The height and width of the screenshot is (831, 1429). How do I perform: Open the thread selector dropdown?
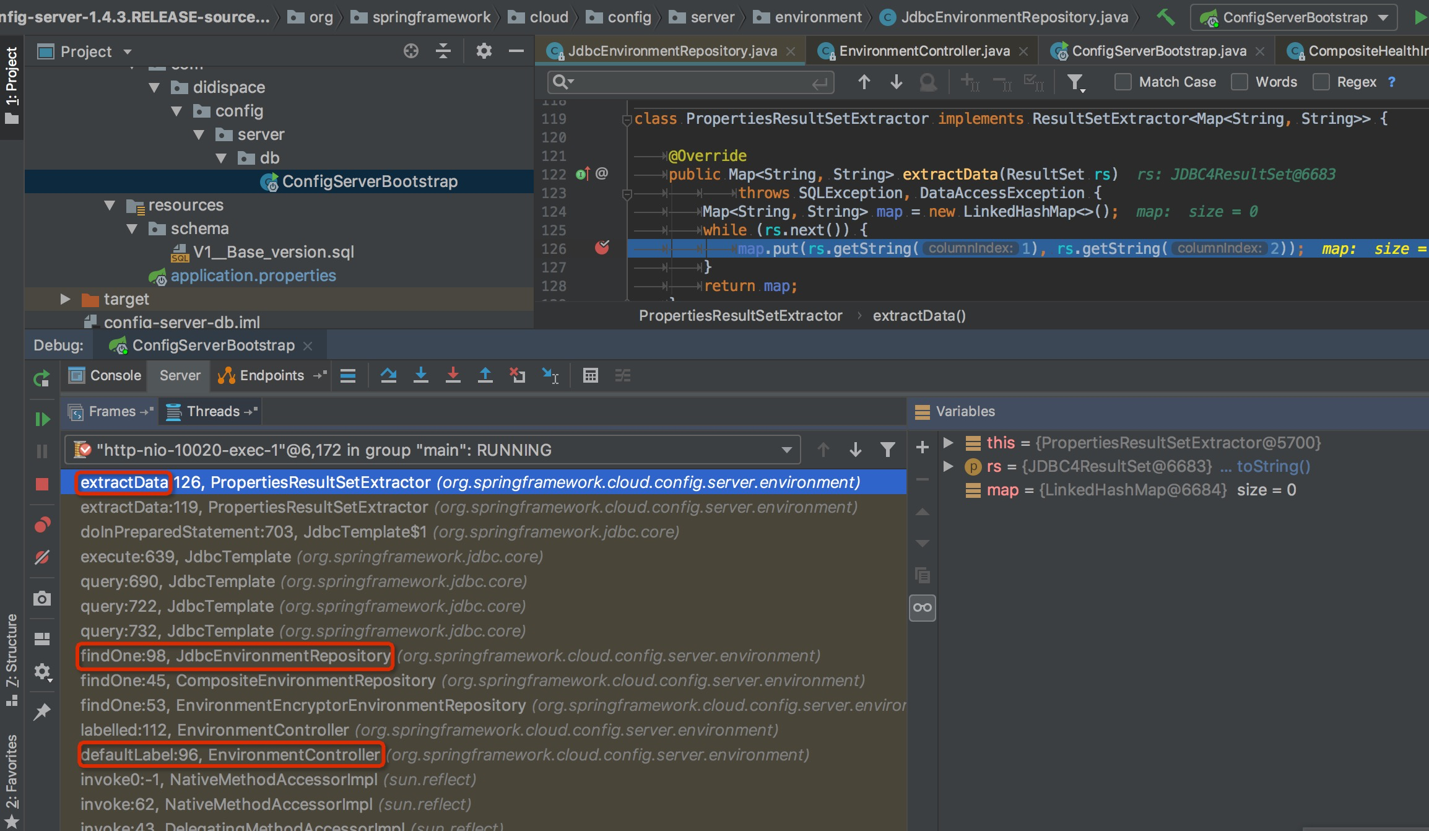point(786,450)
